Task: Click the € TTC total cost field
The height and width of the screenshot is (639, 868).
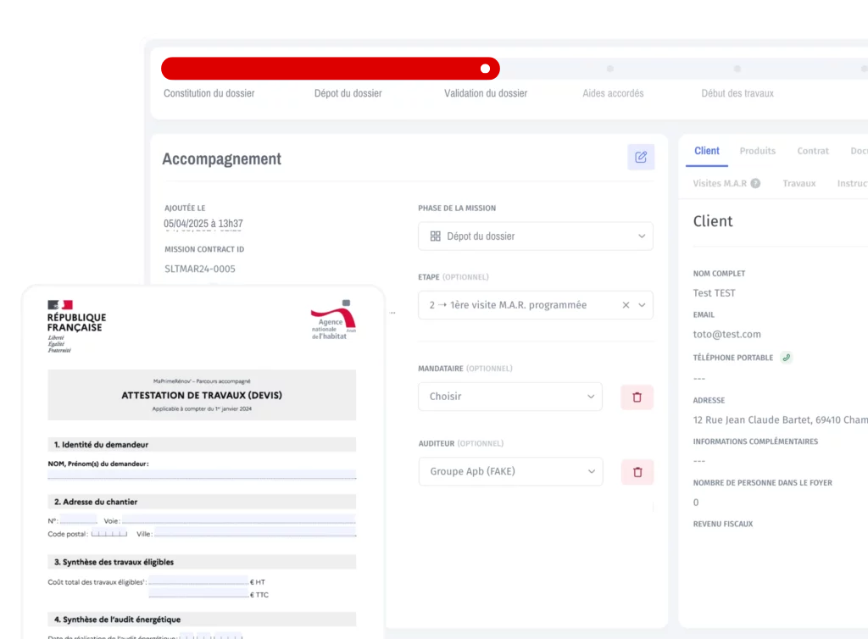Action: [198, 593]
